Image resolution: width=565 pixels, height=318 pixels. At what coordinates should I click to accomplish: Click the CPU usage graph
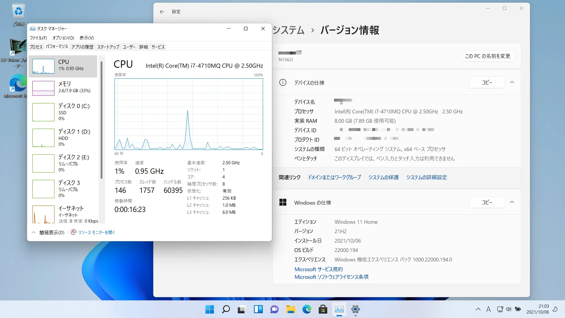[x=189, y=114]
